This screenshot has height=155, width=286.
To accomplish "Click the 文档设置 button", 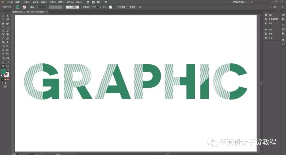I will (121, 7).
